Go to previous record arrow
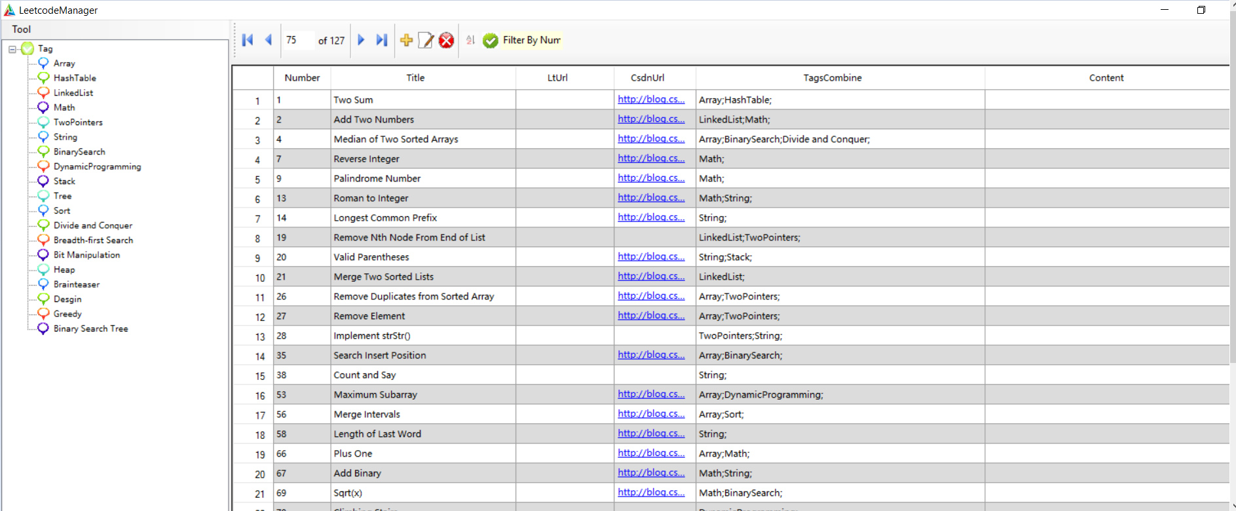The image size is (1236, 511). (x=268, y=40)
